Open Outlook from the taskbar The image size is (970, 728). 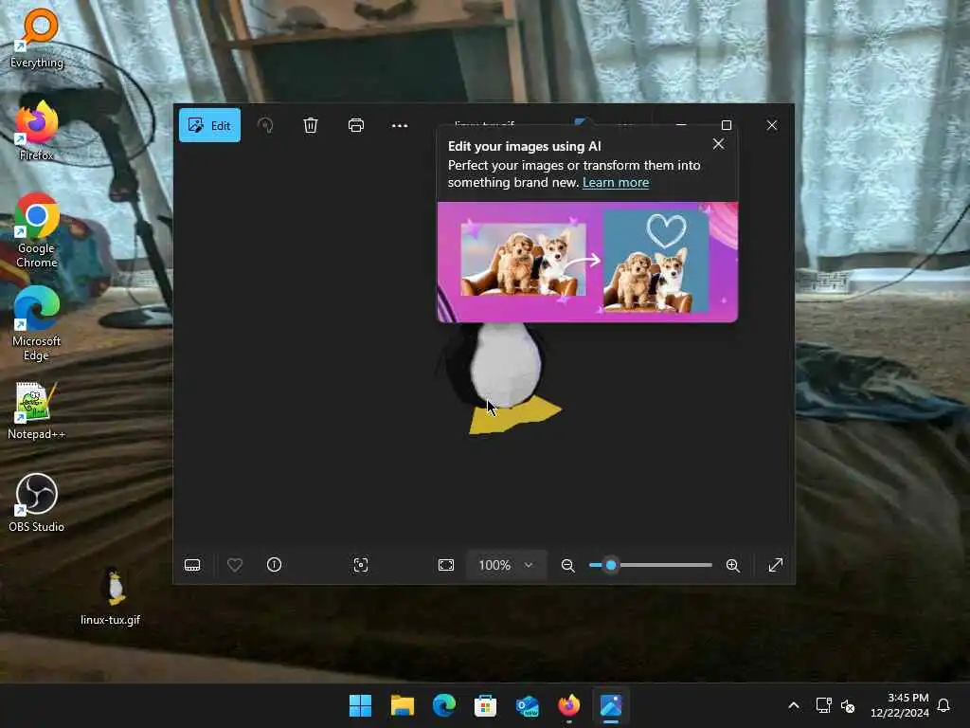tap(527, 705)
